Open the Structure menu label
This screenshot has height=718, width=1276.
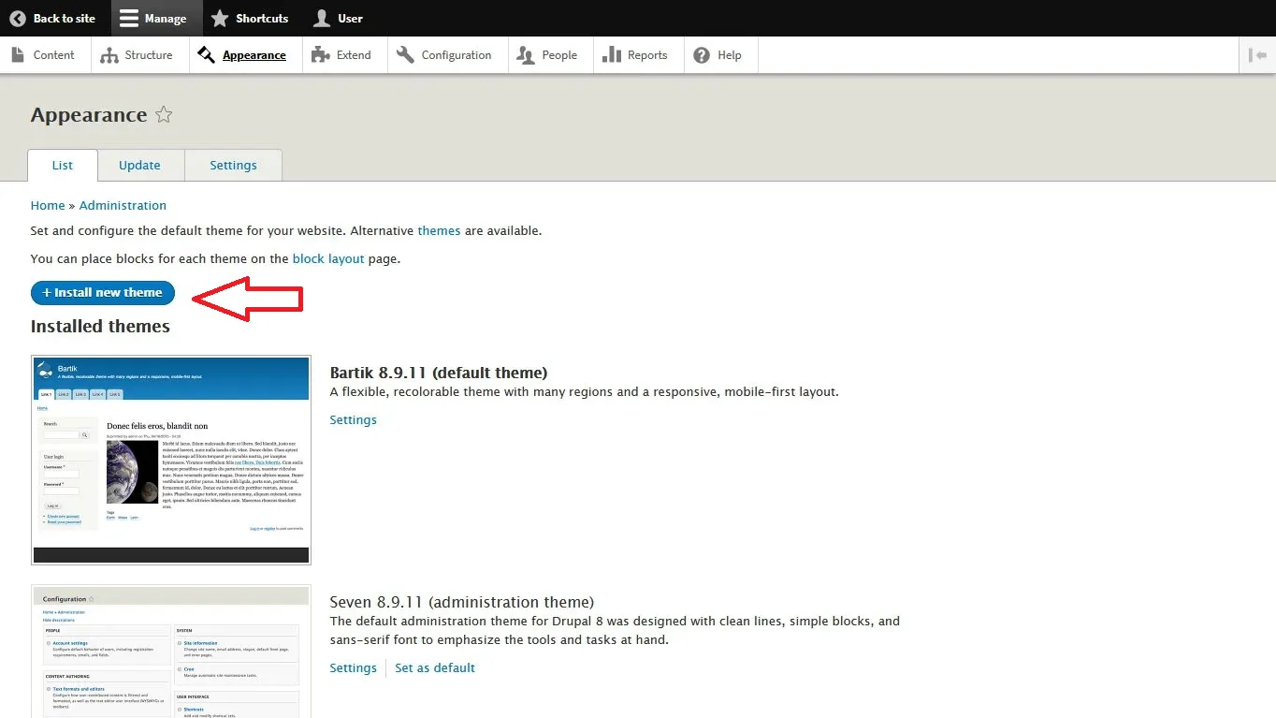click(x=149, y=55)
